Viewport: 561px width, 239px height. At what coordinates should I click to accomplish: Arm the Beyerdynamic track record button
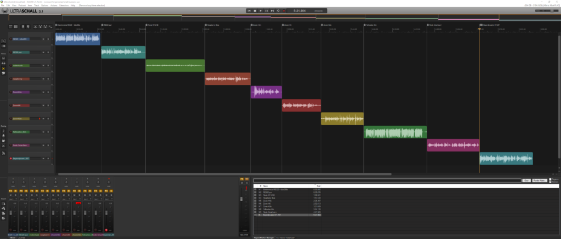pos(11,158)
